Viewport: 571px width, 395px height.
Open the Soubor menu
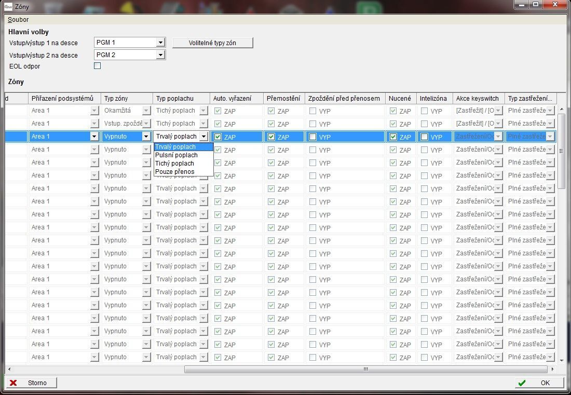coord(18,20)
